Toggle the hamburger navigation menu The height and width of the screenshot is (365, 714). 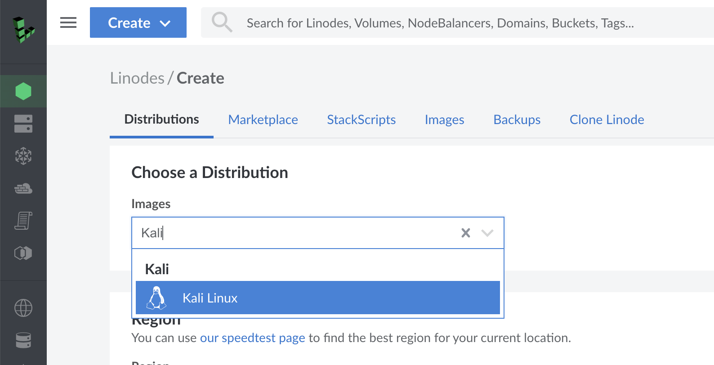pos(68,22)
